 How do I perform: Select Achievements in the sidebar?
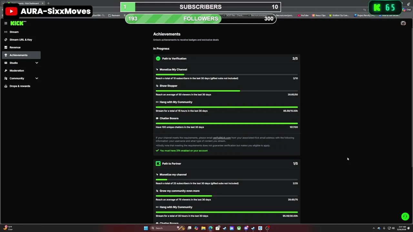(21, 55)
